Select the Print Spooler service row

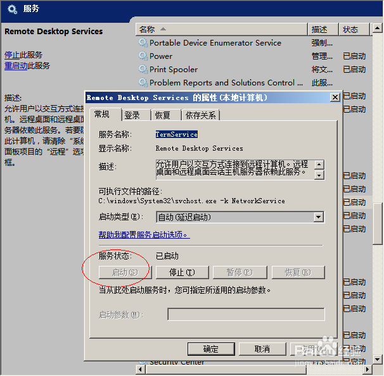click(253, 69)
